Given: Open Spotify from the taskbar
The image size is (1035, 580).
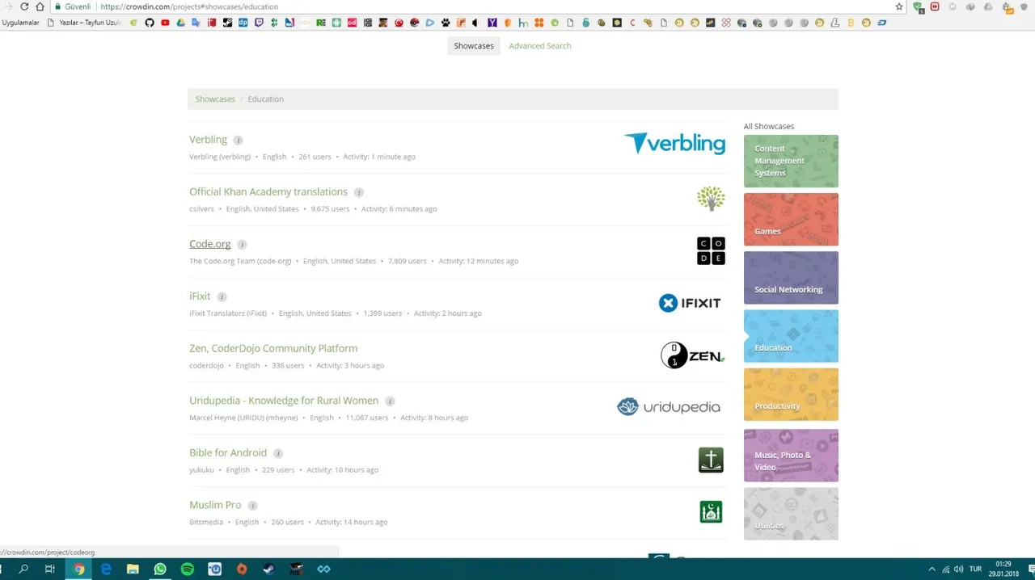Looking at the screenshot, I should pyautogui.click(x=188, y=569).
